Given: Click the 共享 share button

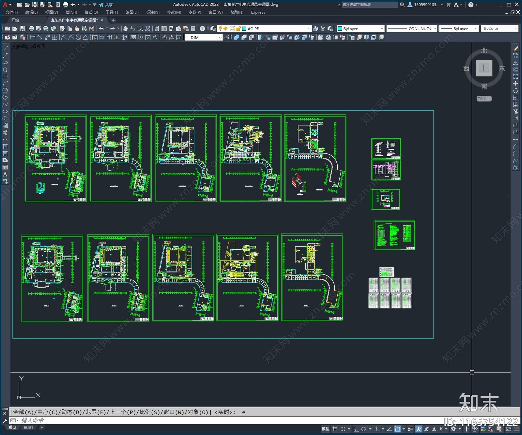Looking at the screenshot, I should [106, 5].
